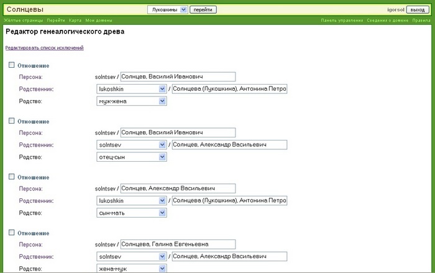Click the перейти button

click(203, 10)
